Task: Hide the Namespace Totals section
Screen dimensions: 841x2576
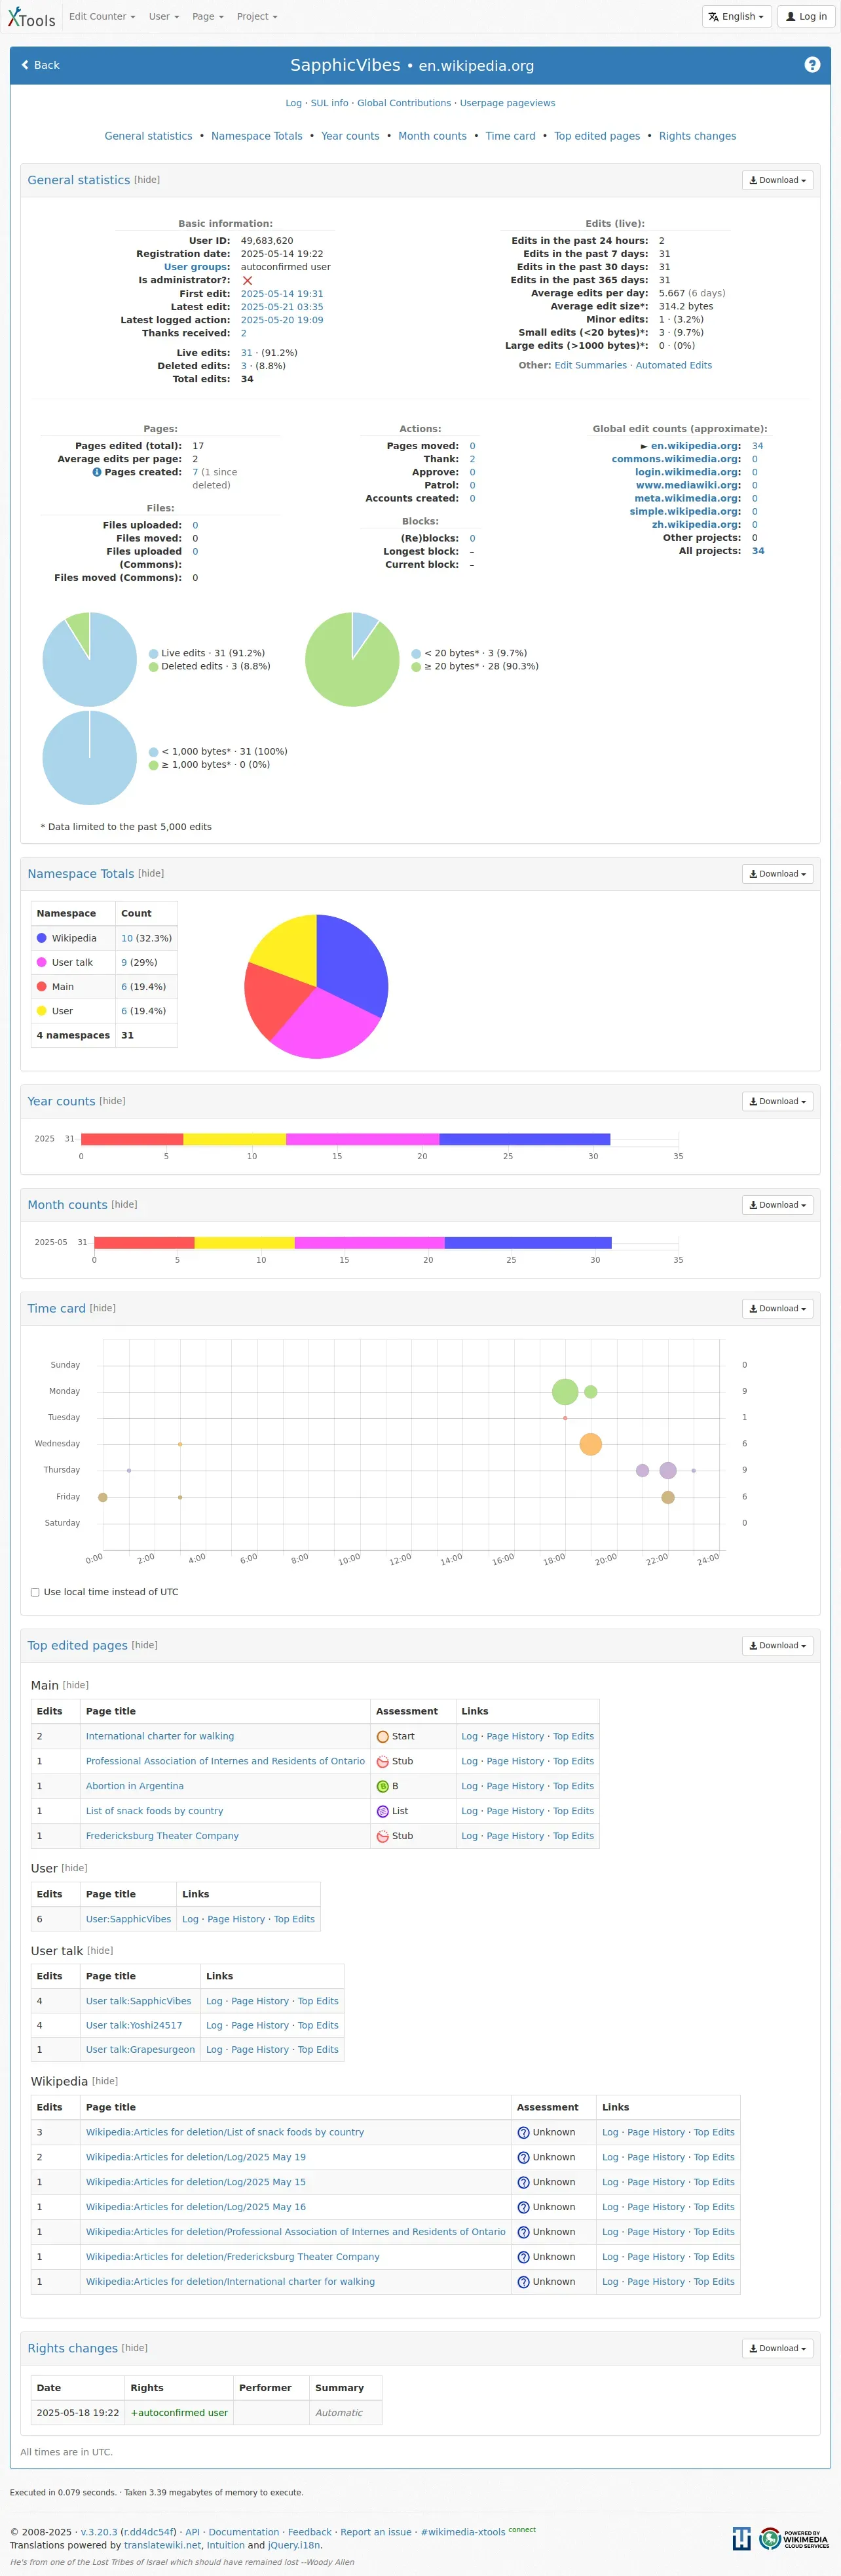Action: (151, 873)
